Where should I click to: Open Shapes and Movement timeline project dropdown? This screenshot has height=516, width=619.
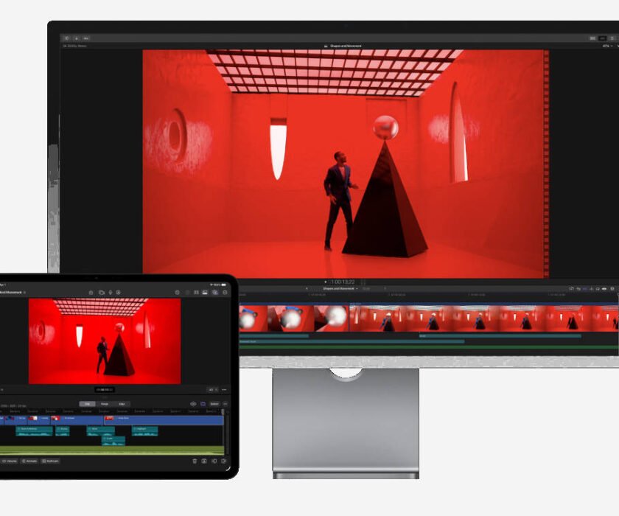[x=340, y=288]
